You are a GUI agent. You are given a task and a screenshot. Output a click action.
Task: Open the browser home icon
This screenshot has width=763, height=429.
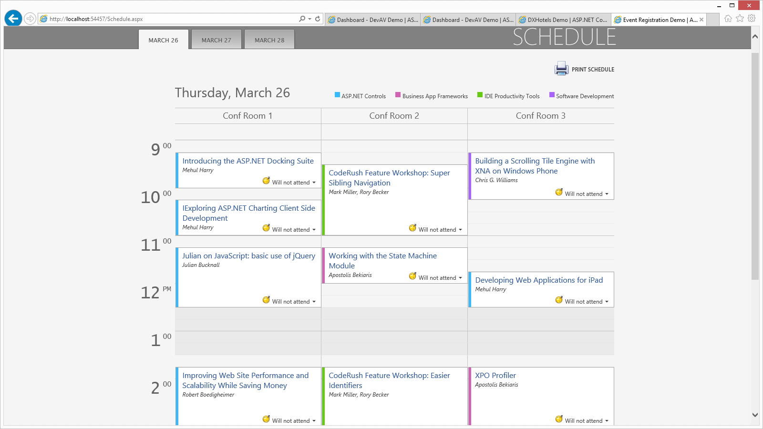tap(728, 19)
